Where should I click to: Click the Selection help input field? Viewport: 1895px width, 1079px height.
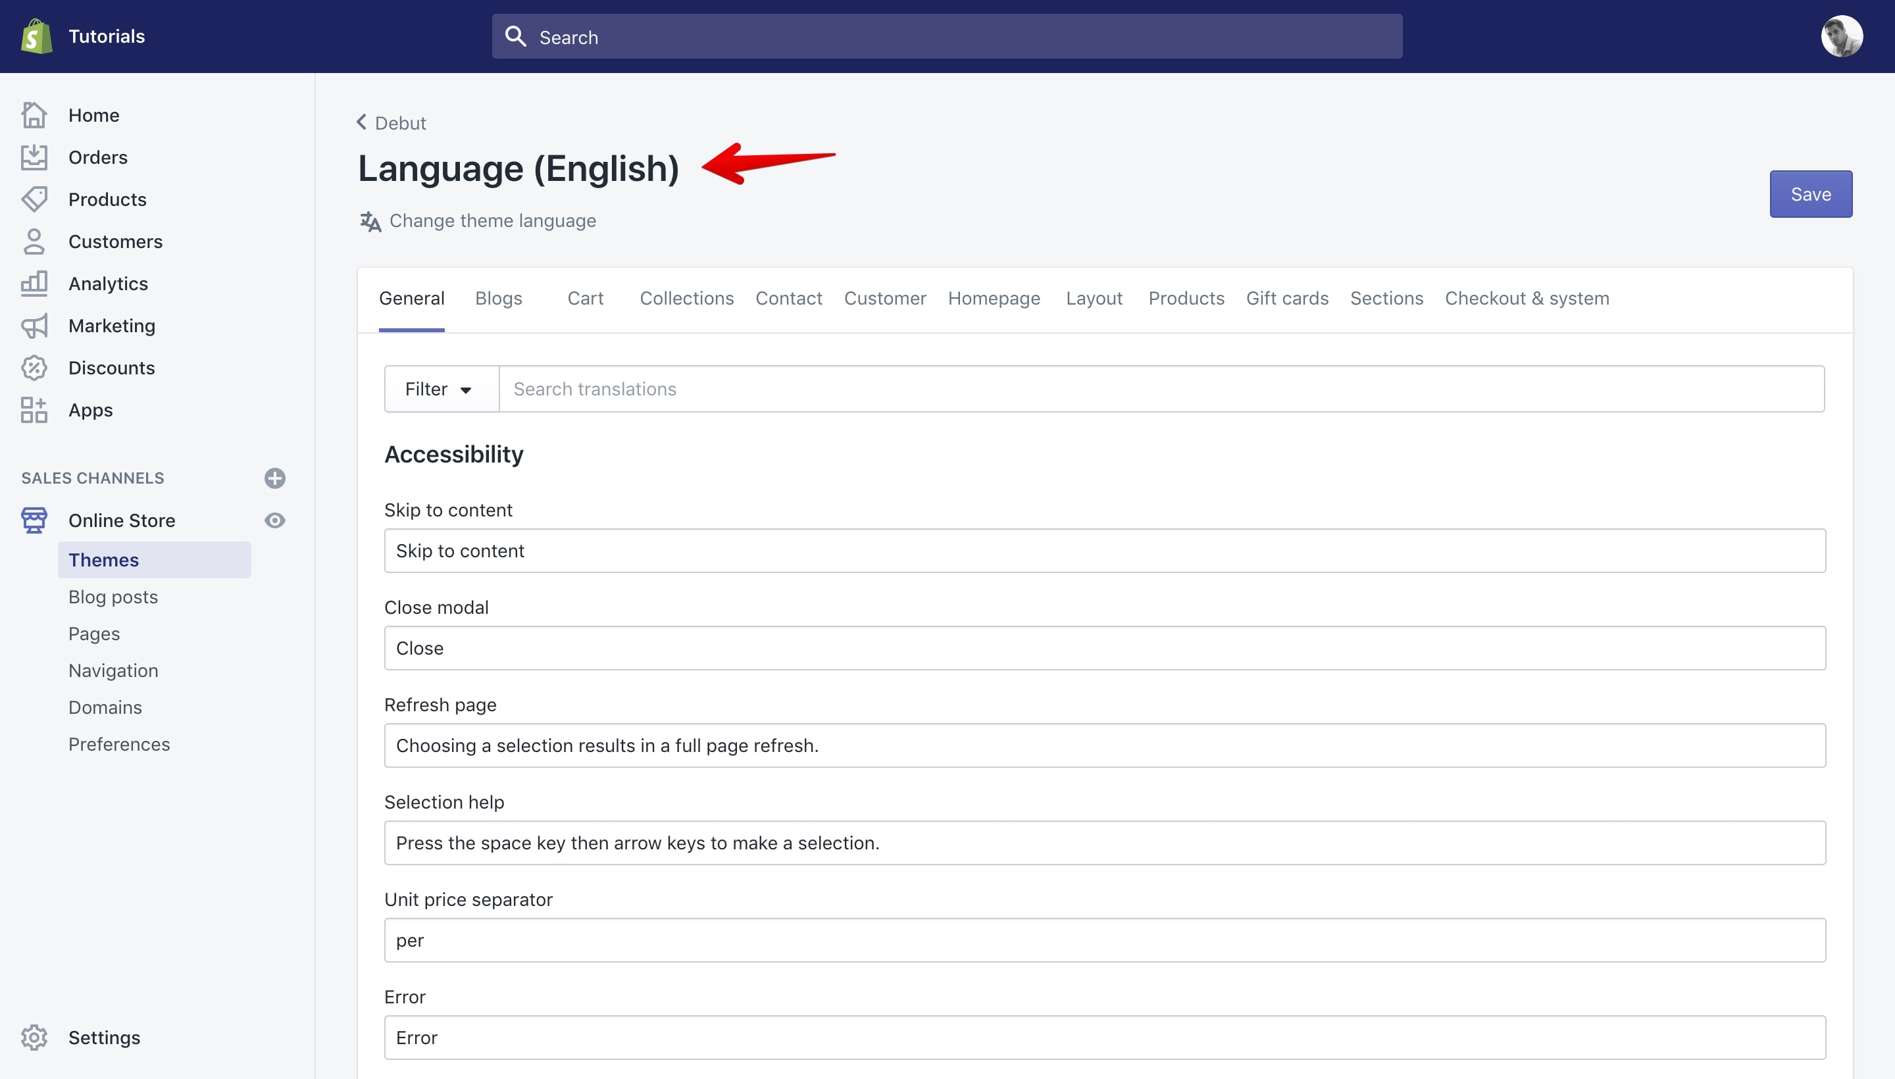point(1105,843)
